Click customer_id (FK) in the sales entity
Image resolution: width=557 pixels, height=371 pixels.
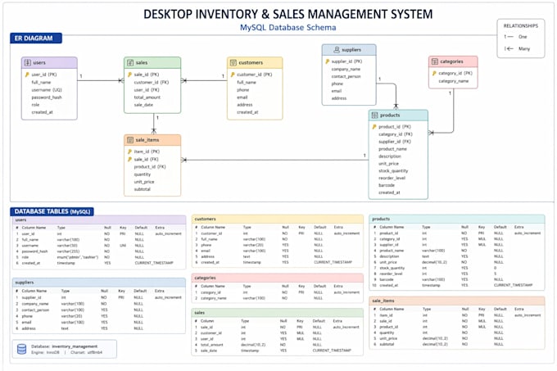(152, 83)
